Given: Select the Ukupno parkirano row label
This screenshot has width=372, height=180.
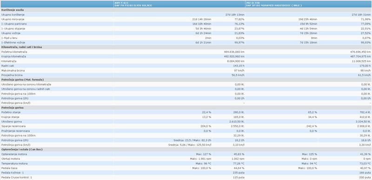Looking at the screenshot, I should click(x=14, y=24).
